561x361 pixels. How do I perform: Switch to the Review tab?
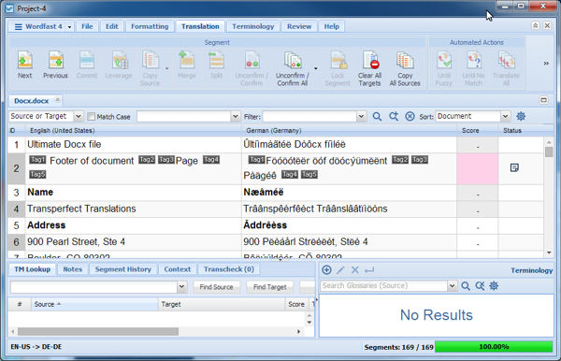299,26
